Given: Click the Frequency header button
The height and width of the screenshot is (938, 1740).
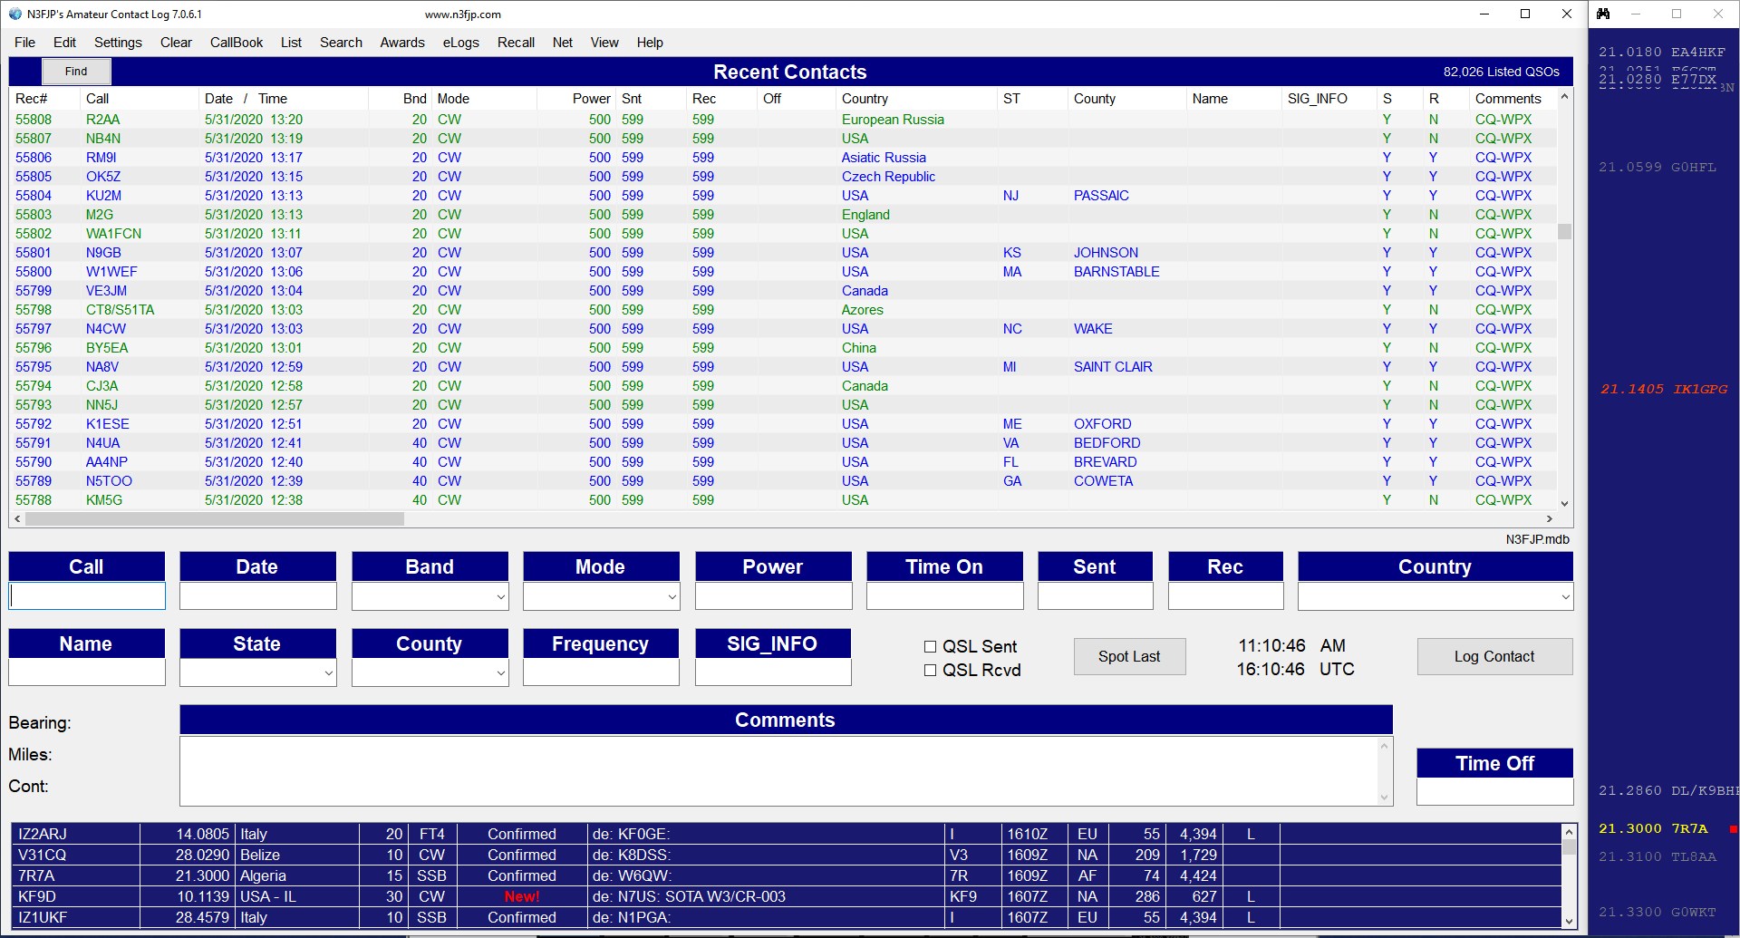Looking at the screenshot, I should [601, 643].
